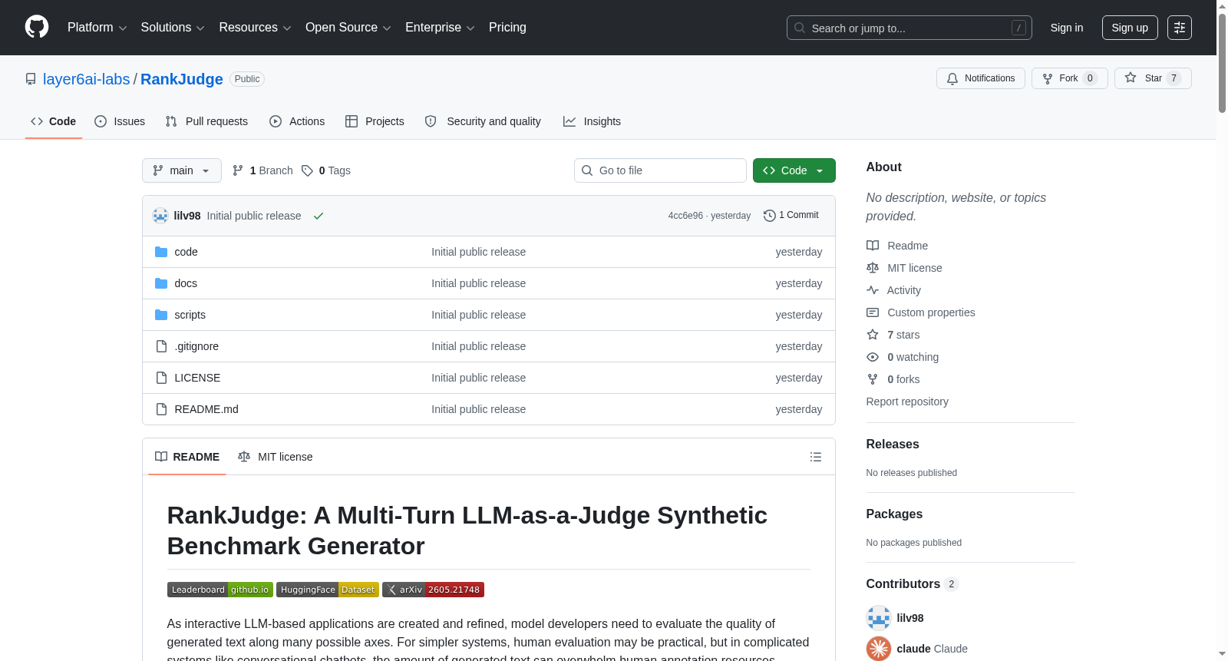Viewport: 1228px width, 661px height.
Task: Expand the Enterprise menu
Action: (440, 28)
